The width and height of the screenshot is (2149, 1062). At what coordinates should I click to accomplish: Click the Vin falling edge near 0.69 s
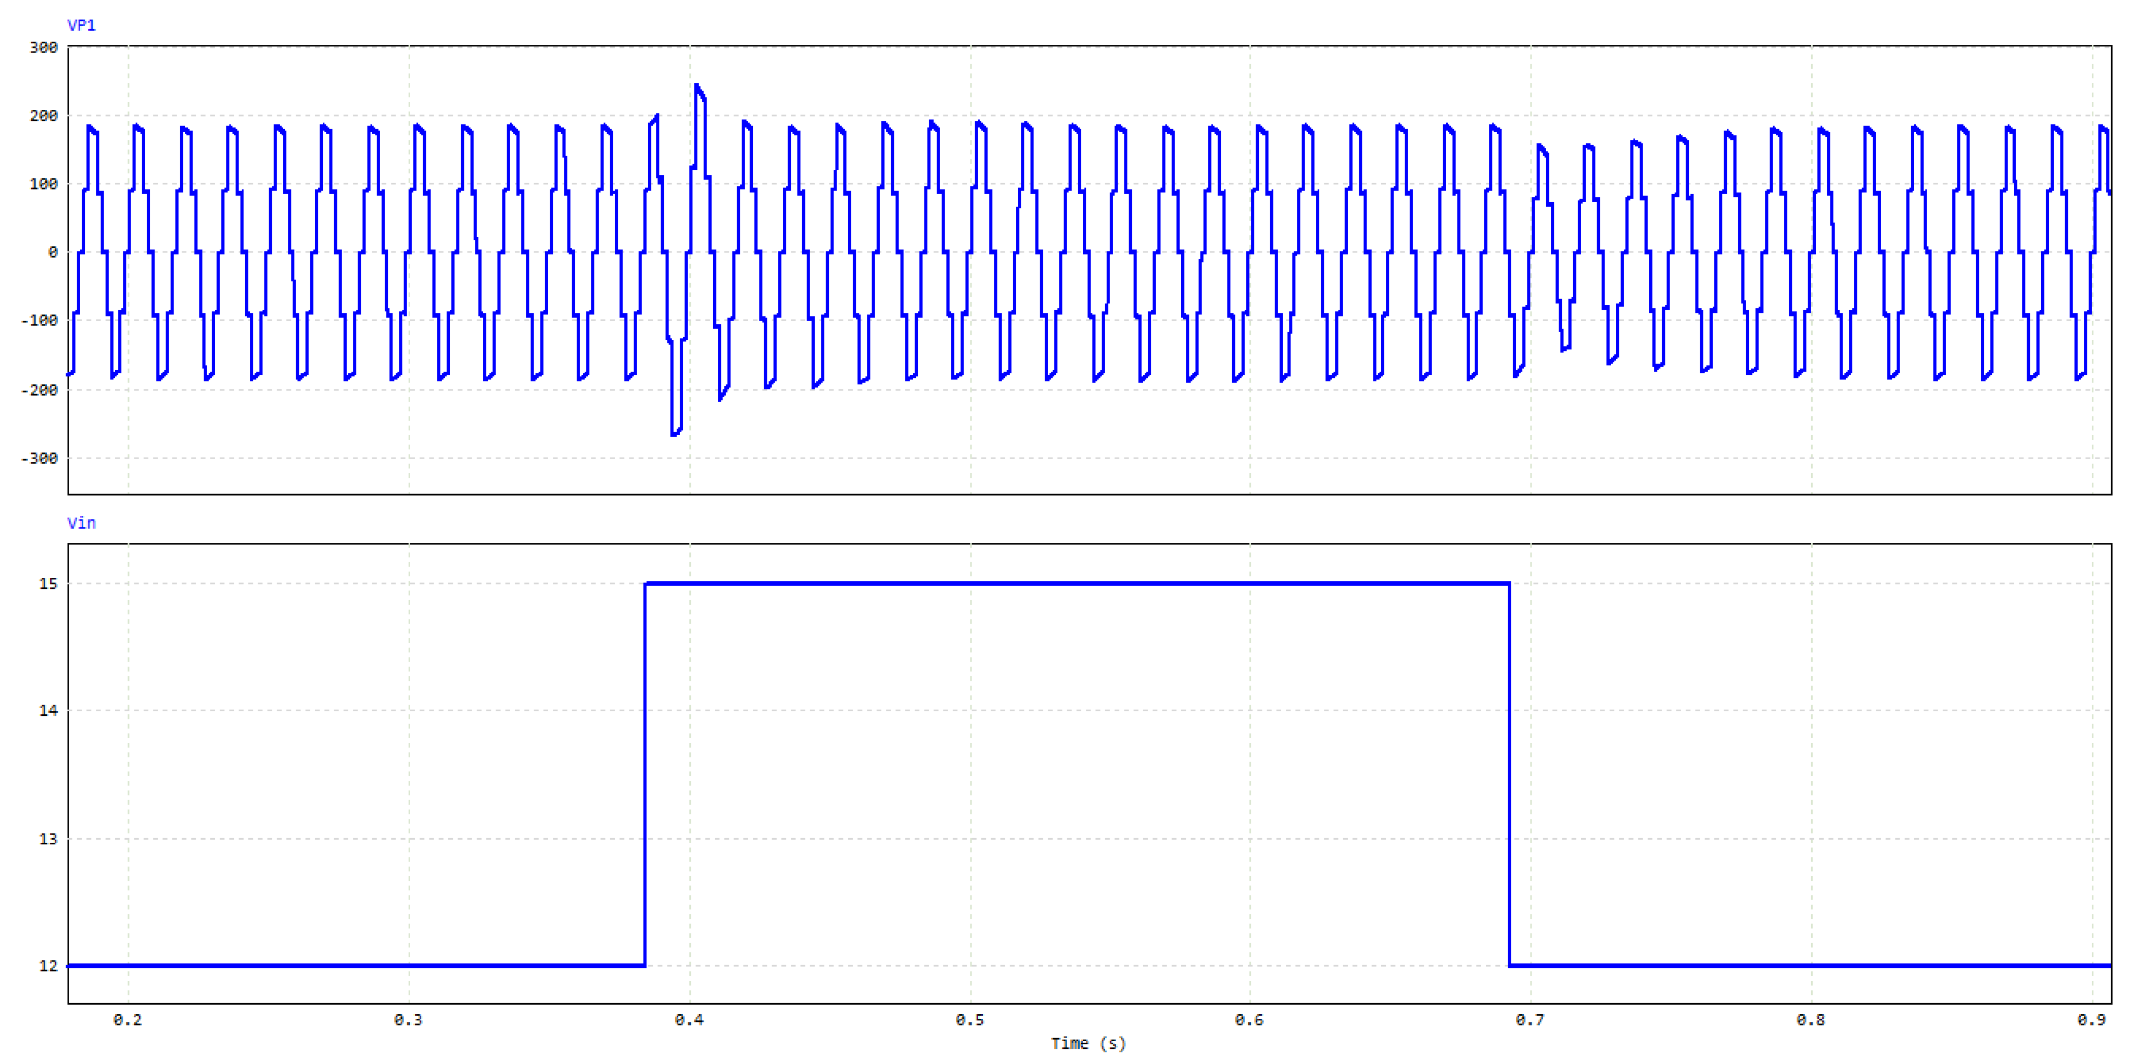point(1509,776)
